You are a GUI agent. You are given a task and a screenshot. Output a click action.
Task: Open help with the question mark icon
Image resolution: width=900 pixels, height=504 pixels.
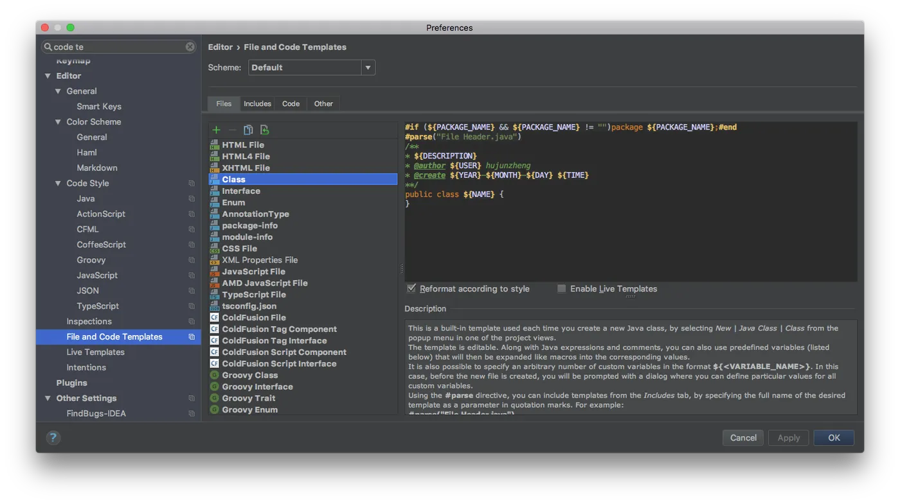click(53, 438)
